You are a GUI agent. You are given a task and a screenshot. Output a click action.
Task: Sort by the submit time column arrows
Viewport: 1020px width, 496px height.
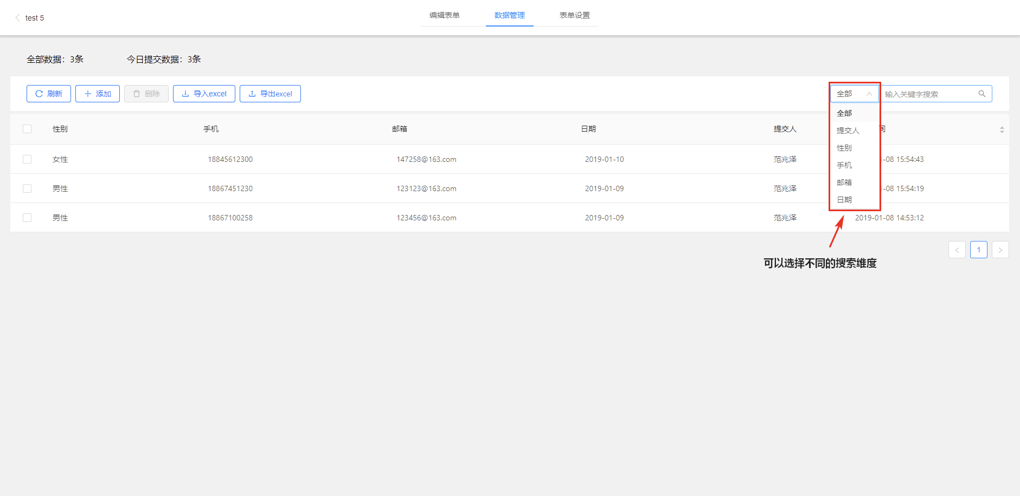(1002, 129)
